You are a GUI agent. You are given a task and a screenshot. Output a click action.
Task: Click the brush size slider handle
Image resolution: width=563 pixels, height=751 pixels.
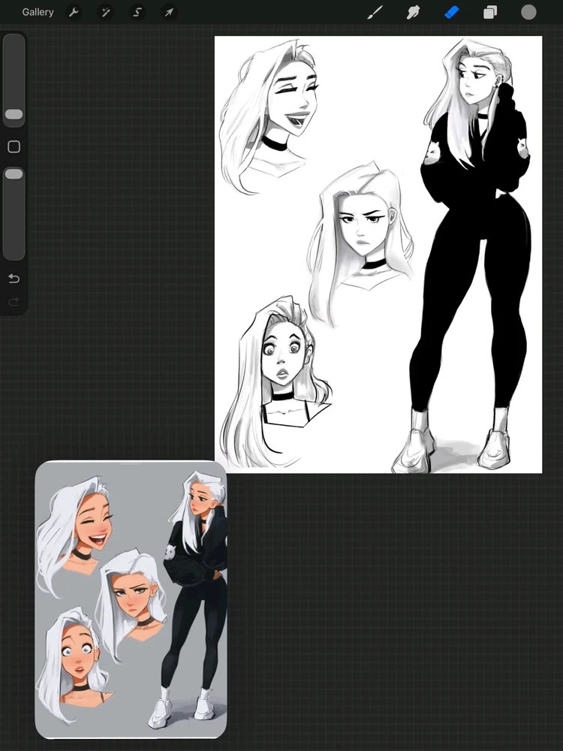(x=14, y=114)
